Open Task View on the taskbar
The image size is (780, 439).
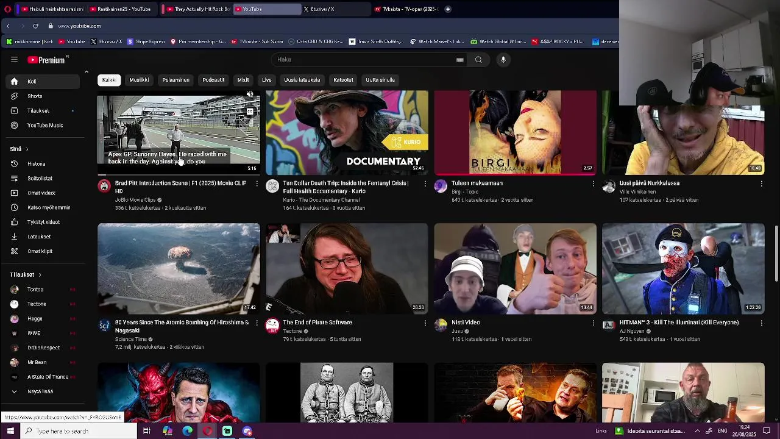[x=147, y=431]
